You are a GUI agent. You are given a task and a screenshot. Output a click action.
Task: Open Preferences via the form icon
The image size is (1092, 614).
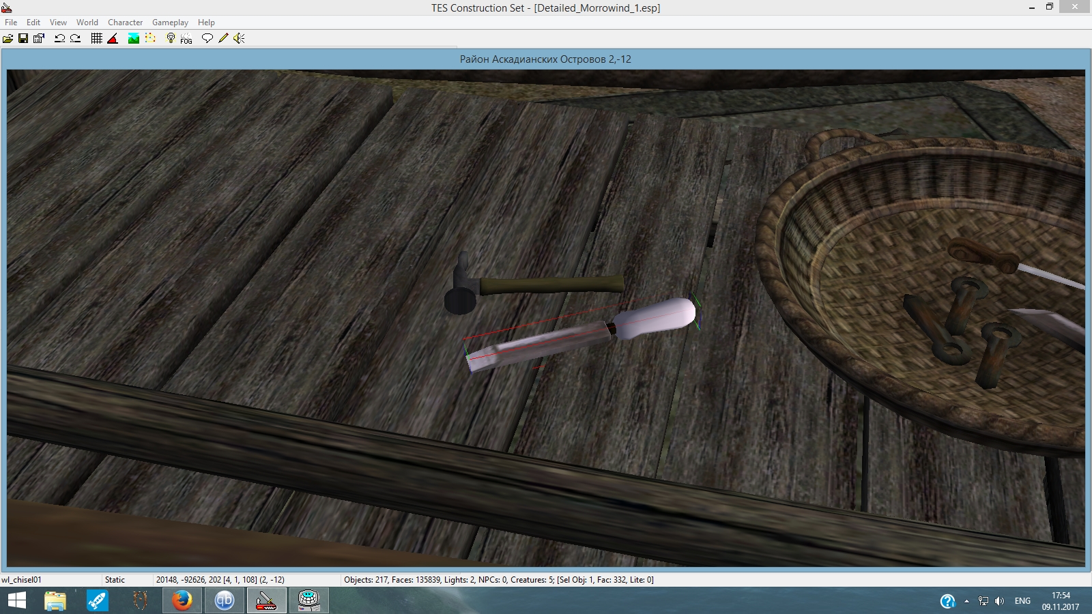pos(39,38)
